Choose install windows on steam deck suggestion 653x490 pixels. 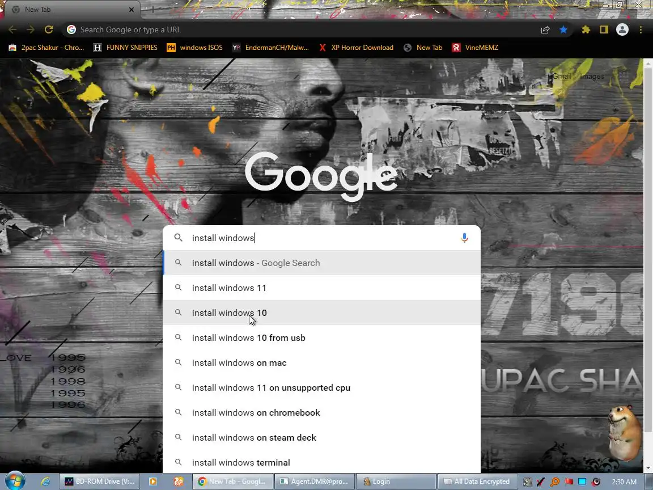click(x=321, y=438)
